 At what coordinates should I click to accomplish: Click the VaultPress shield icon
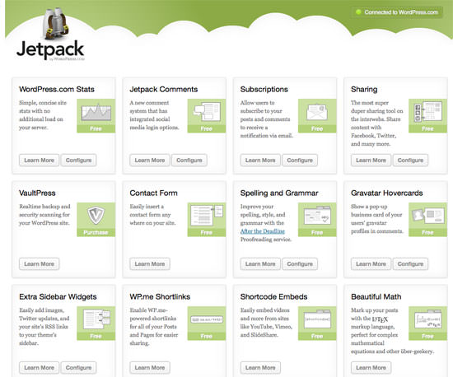click(x=96, y=216)
